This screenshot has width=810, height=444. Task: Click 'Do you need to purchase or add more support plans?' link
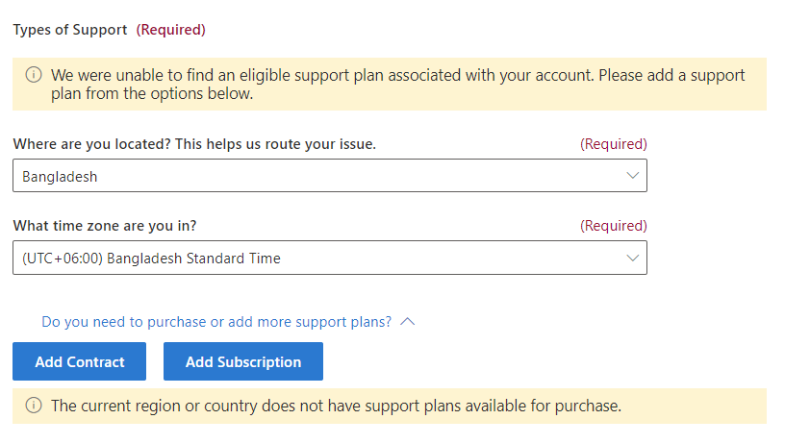tap(216, 322)
